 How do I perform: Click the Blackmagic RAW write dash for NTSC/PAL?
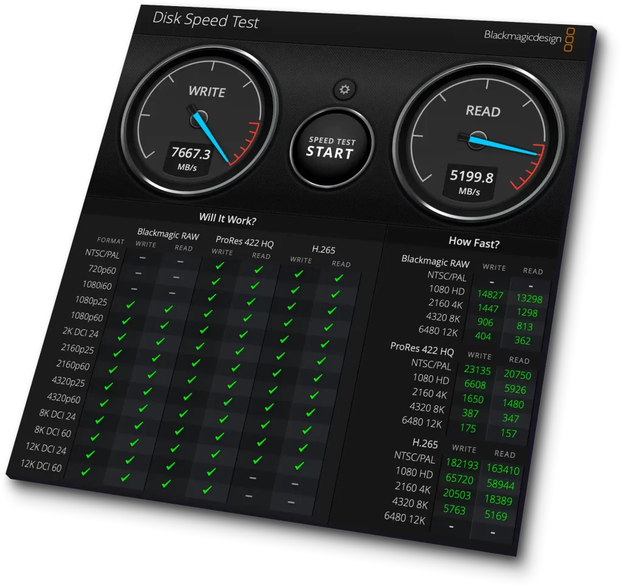142,257
